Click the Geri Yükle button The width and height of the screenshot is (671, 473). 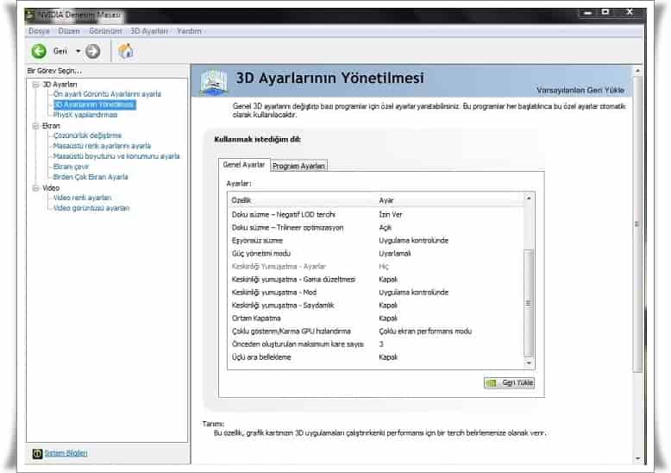(509, 382)
